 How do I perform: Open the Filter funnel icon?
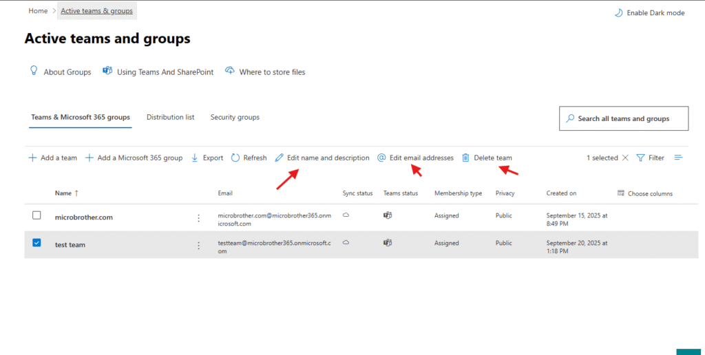tap(640, 158)
